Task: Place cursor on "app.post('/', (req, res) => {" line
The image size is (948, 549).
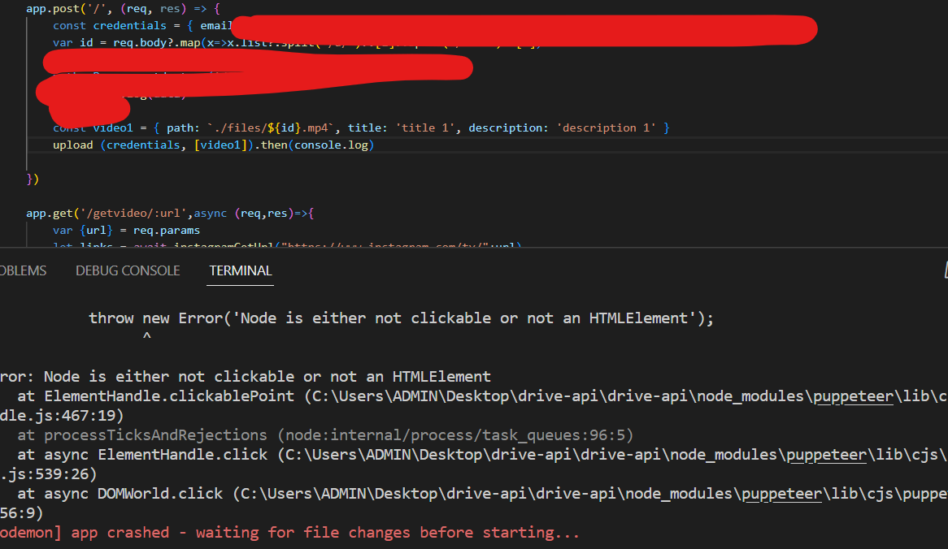Action: [x=124, y=9]
